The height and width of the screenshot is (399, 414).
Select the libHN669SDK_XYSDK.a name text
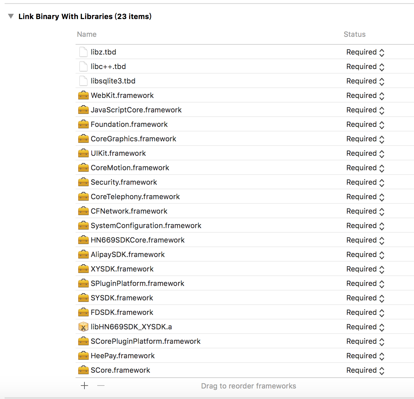click(x=131, y=327)
